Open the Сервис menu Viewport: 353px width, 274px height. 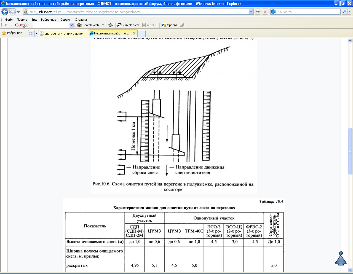[x=65, y=20]
